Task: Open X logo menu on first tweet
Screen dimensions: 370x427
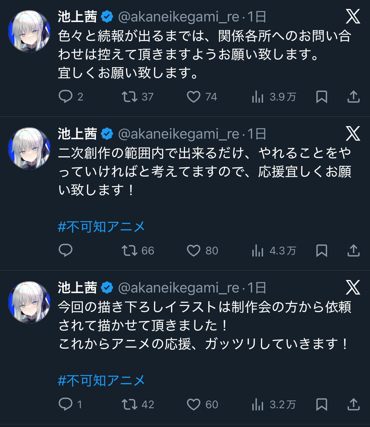Action: [x=353, y=16]
